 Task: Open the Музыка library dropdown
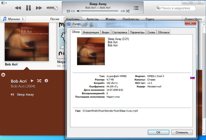pyautogui.click(x=13, y=19)
